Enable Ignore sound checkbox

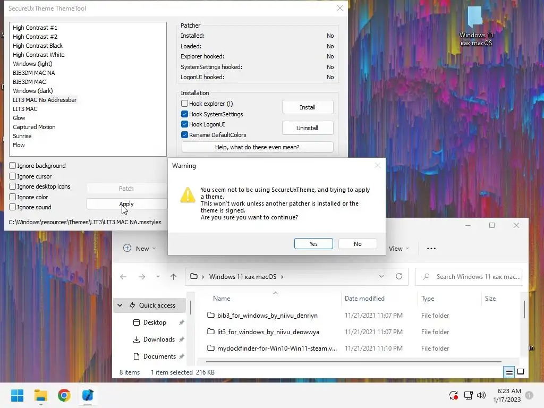(13, 207)
